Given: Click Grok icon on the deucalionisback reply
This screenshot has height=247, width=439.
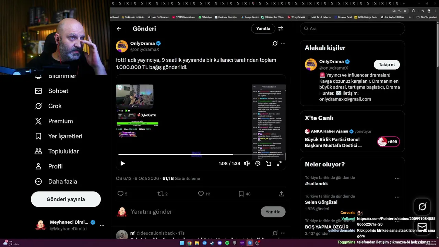Looking at the screenshot, I should point(275,233).
